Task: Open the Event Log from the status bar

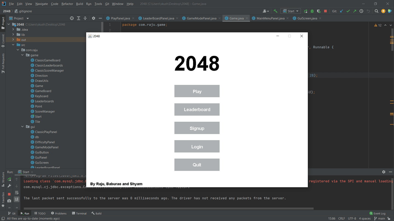Action: pos(377,213)
